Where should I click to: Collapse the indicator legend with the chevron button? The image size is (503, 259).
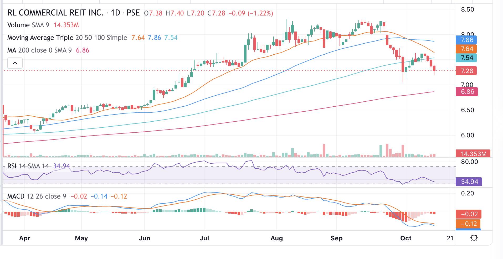coord(15,63)
